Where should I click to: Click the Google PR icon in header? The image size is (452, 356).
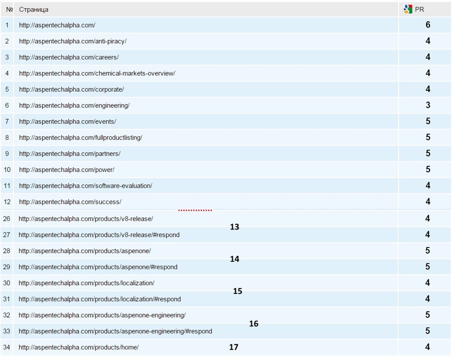click(x=408, y=9)
